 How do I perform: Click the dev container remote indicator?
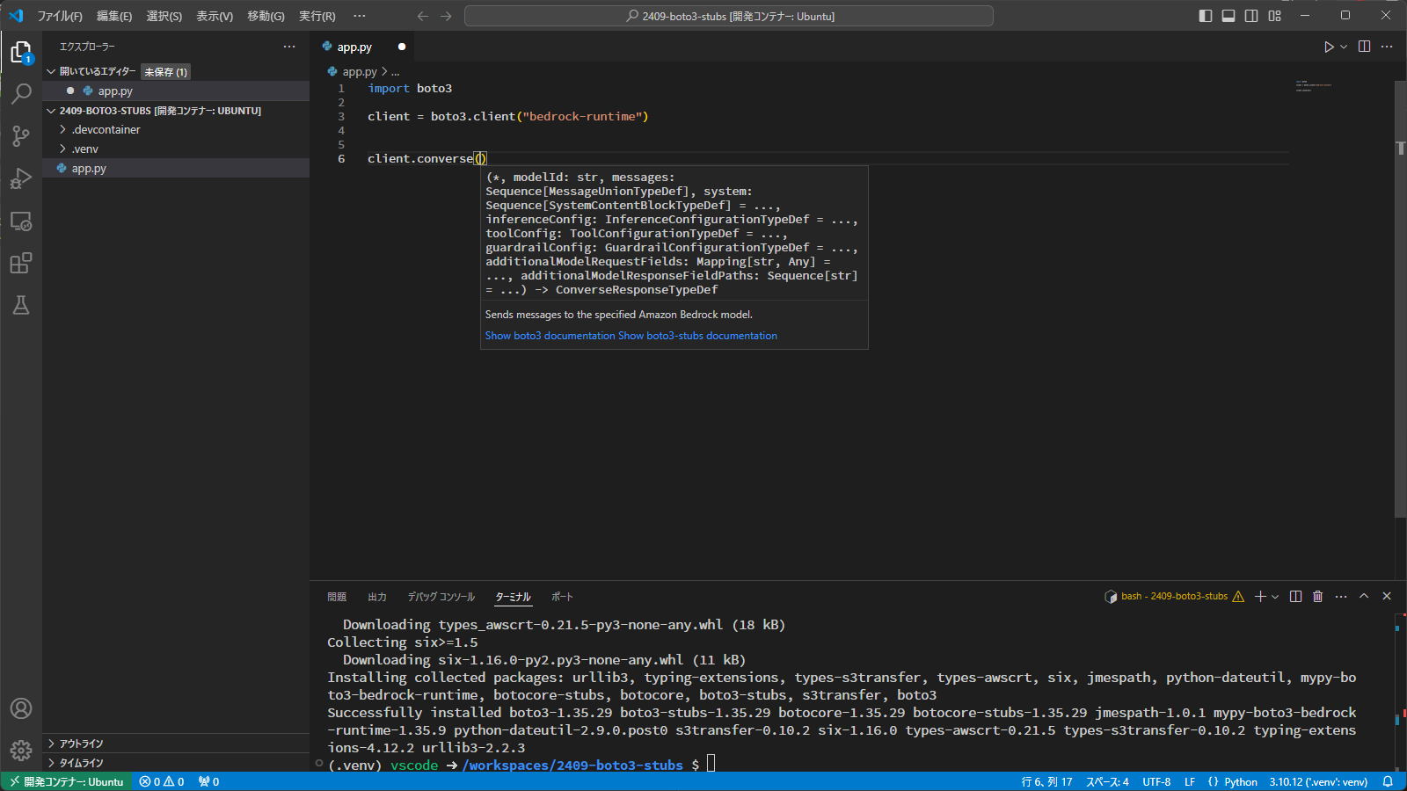click(x=66, y=781)
